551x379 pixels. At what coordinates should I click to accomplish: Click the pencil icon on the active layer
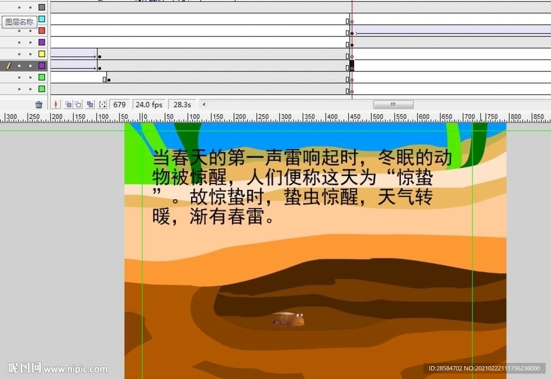click(x=9, y=65)
